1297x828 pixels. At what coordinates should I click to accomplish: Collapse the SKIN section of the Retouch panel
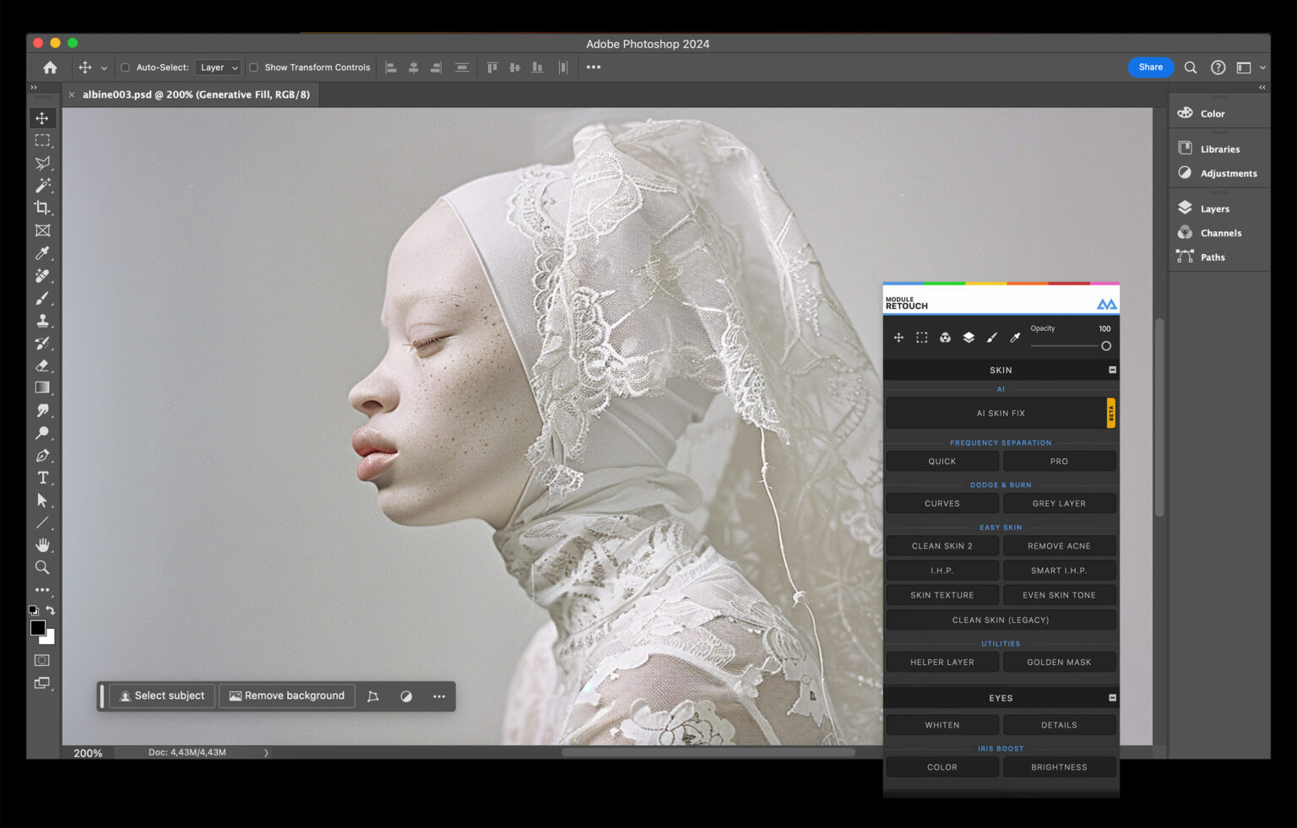1112,370
